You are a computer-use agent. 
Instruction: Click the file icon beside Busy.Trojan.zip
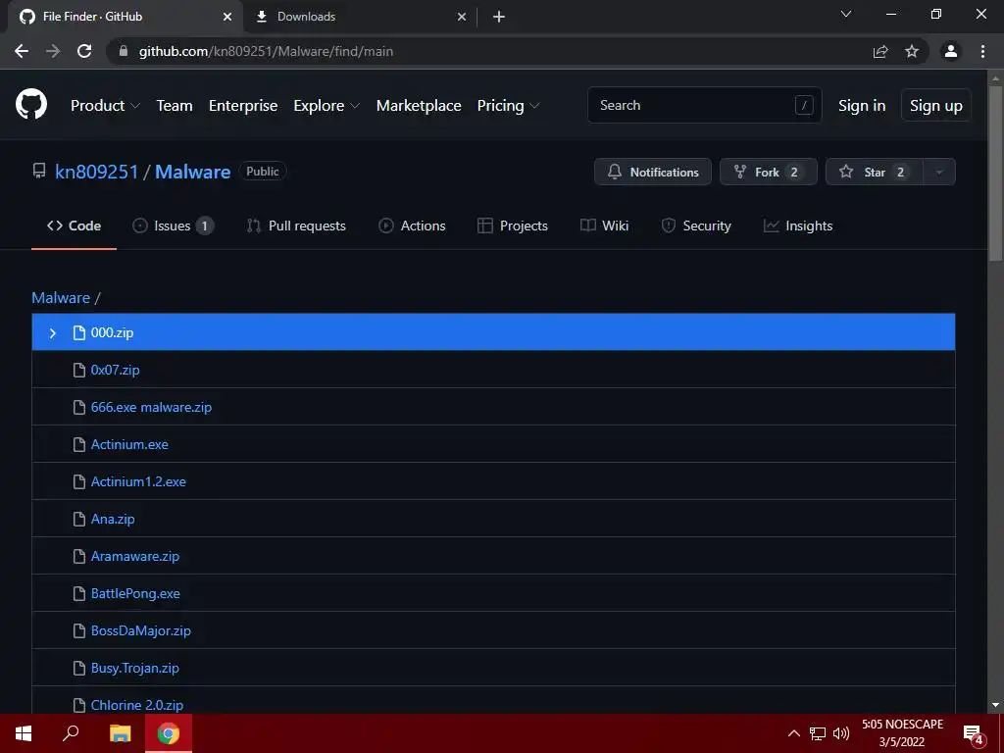(x=78, y=668)
